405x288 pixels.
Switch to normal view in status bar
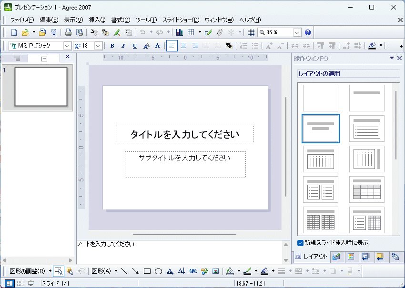point(10,283)
